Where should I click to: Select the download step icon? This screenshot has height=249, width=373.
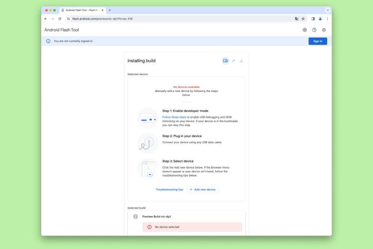click(241, 61)
